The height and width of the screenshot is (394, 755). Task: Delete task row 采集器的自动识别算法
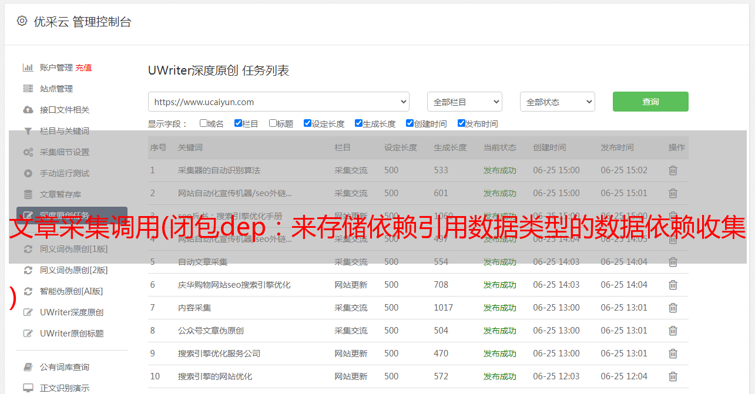point(673,170)
